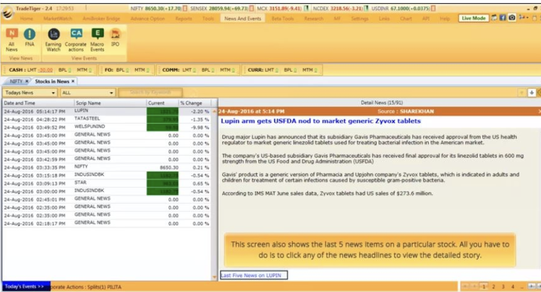
Task: Expand the Todays News dropdown
Action: point(53,93)
